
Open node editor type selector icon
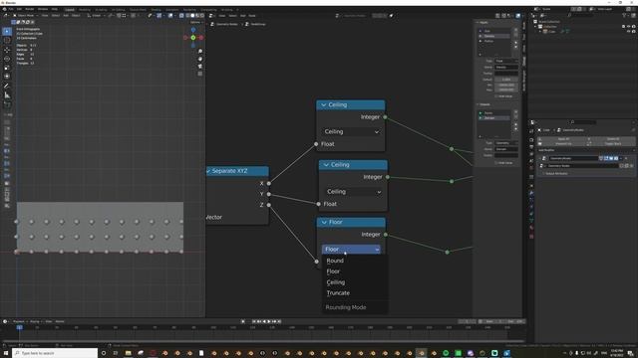click(x=211, y=16)
